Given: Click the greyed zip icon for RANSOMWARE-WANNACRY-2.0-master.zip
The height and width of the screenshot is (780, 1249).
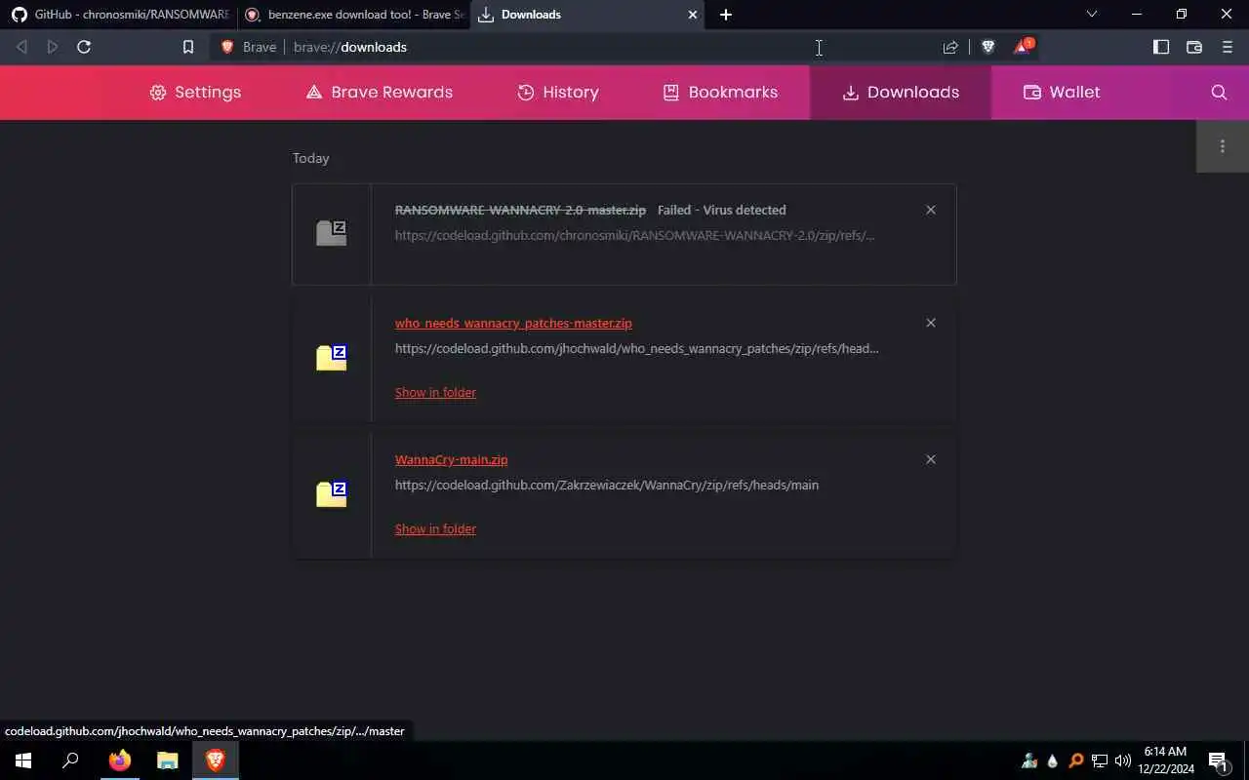Looking at the screenshot, I should point(332,233).
